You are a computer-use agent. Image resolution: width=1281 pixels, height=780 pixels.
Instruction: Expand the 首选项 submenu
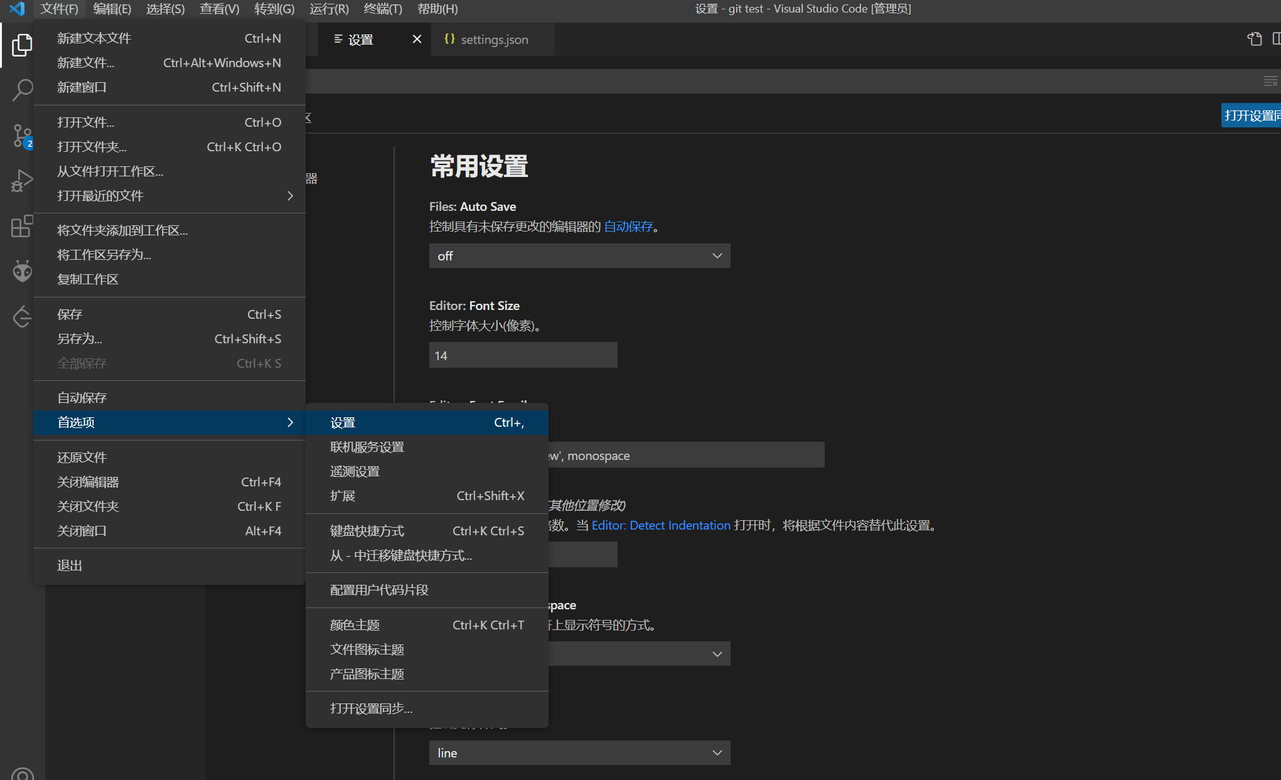[169, 422]
